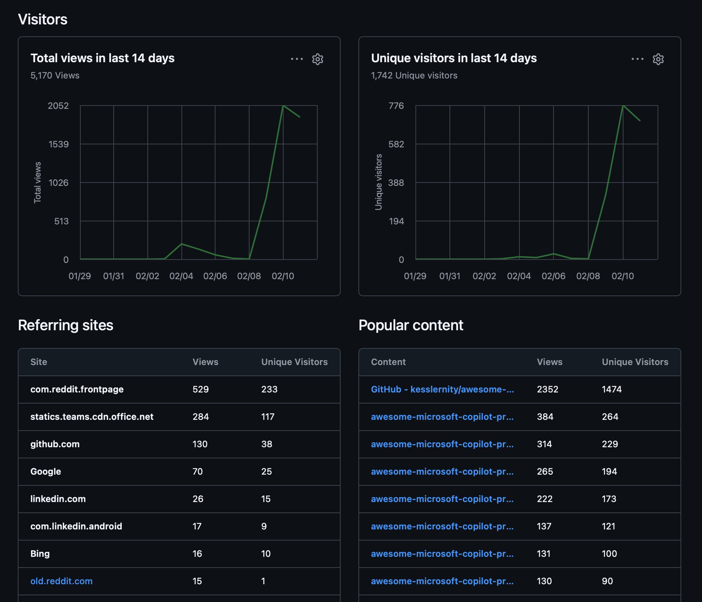Click the 284 views value for statics.teams.cdn.office.net
The height and width of the screenshot is (602, 702).
201,417
